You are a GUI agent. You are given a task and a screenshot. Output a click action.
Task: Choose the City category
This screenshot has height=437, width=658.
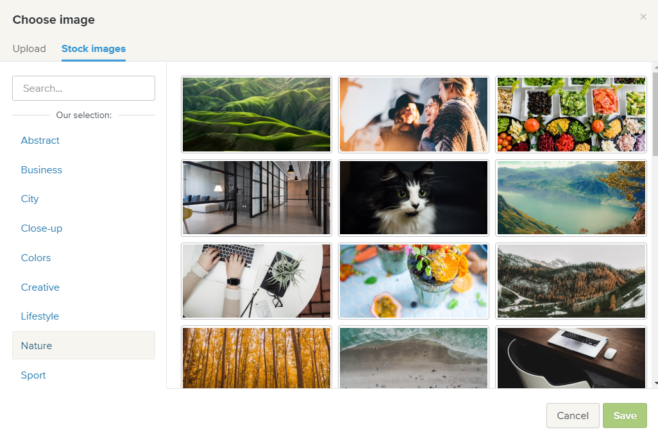click(30, 198)
